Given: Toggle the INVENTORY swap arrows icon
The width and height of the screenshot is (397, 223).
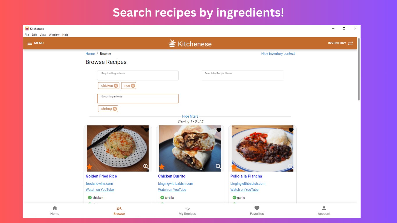Looking at the screenshot, I should pyautogui.click(x=350, y=43).
